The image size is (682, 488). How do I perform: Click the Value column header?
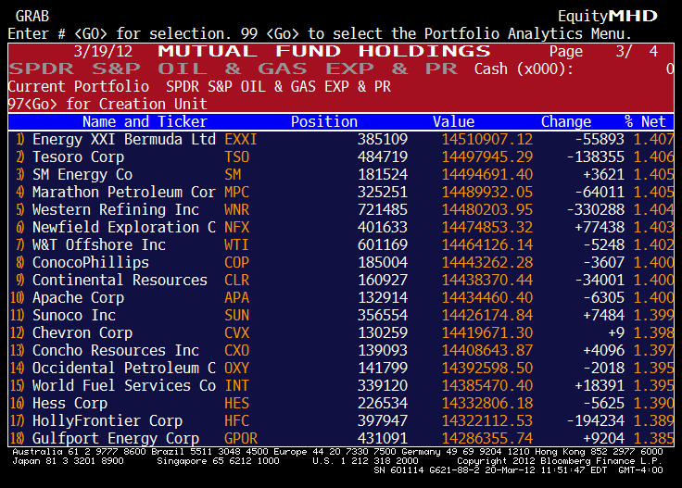click(x=454, y=121)
